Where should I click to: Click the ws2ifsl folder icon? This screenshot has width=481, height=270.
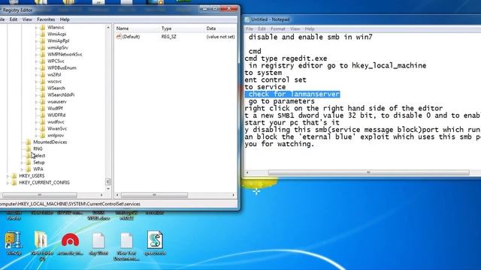(x=43, y=74)
